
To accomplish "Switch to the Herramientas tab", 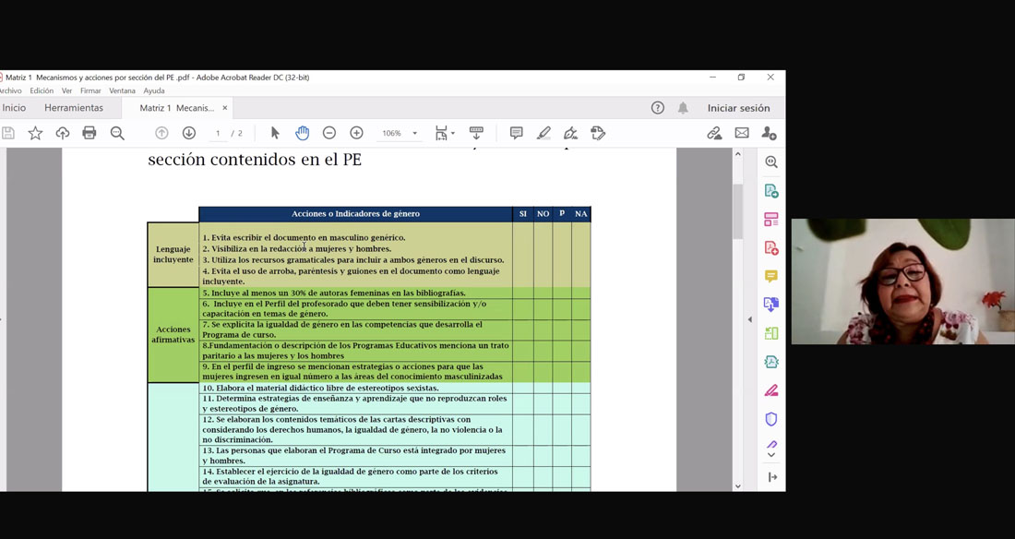I will pyautogui.click(x=74, y=108).
